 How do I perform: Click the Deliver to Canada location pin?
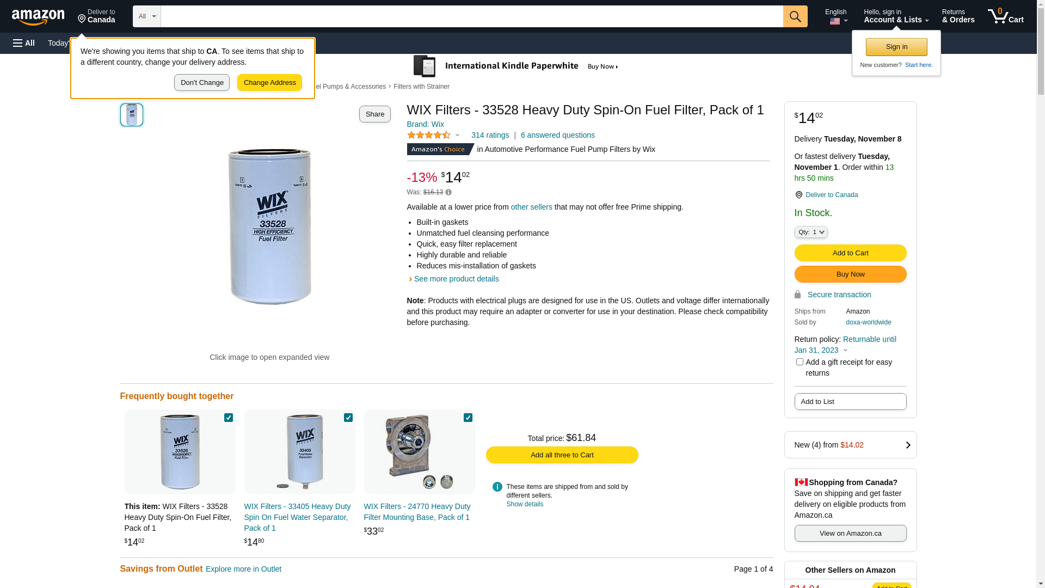pyautogui.click(x=798, y=195)
